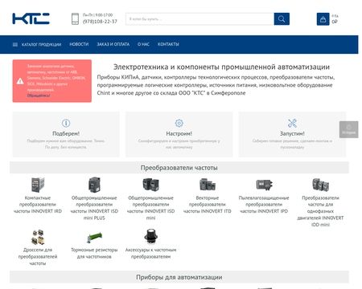Click the Настроим! card title

(179, 133)
